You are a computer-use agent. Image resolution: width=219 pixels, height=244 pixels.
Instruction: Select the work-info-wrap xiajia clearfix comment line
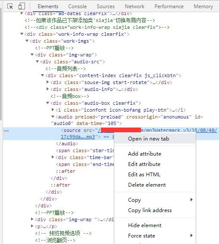(97, 27)
